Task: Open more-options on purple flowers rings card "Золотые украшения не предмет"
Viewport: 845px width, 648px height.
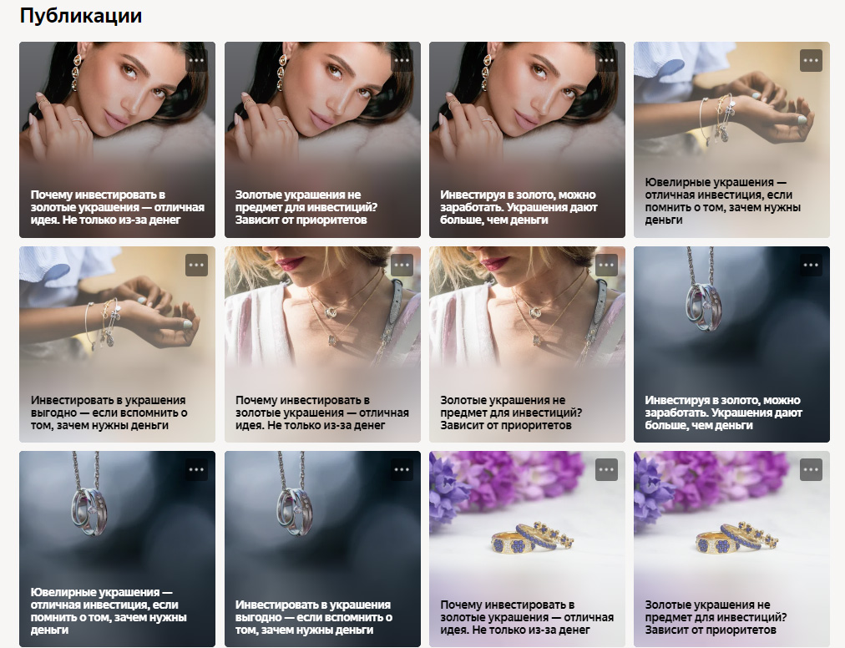Action: point(811,469)
